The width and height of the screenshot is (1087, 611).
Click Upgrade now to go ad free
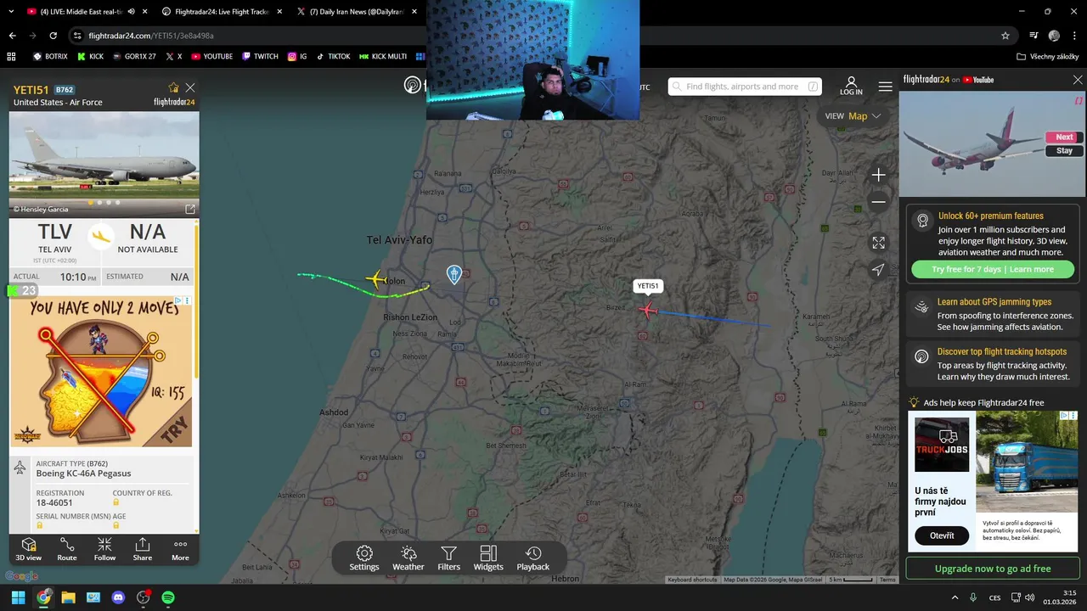point(993,569)
